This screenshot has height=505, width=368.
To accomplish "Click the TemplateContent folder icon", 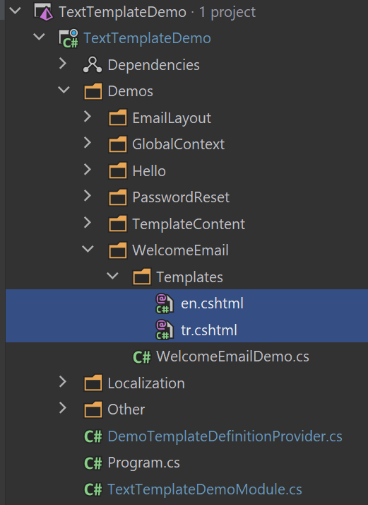I will pyautogui.click(x=118, y=224).
